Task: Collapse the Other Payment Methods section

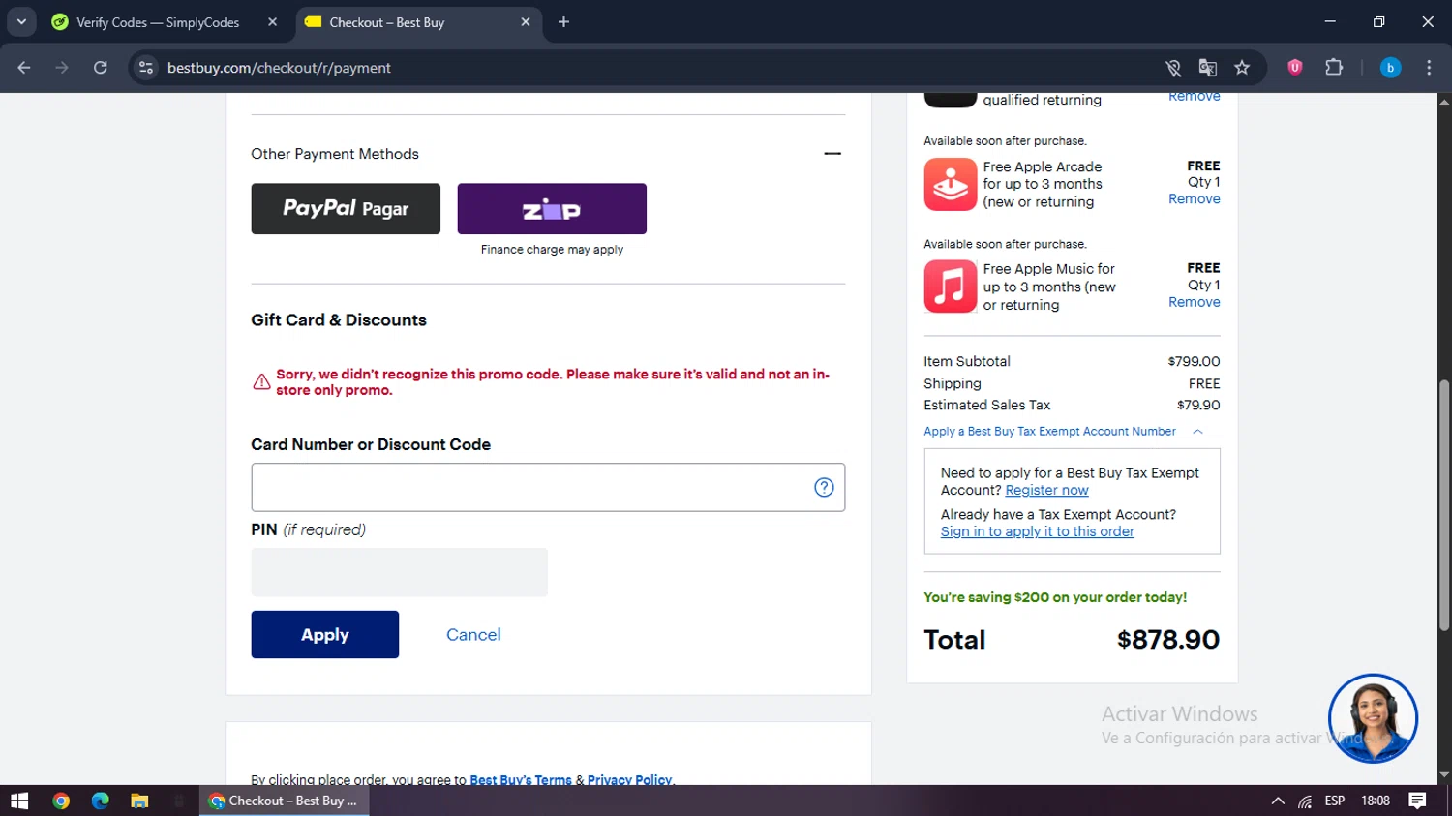Action: (832, 153)
